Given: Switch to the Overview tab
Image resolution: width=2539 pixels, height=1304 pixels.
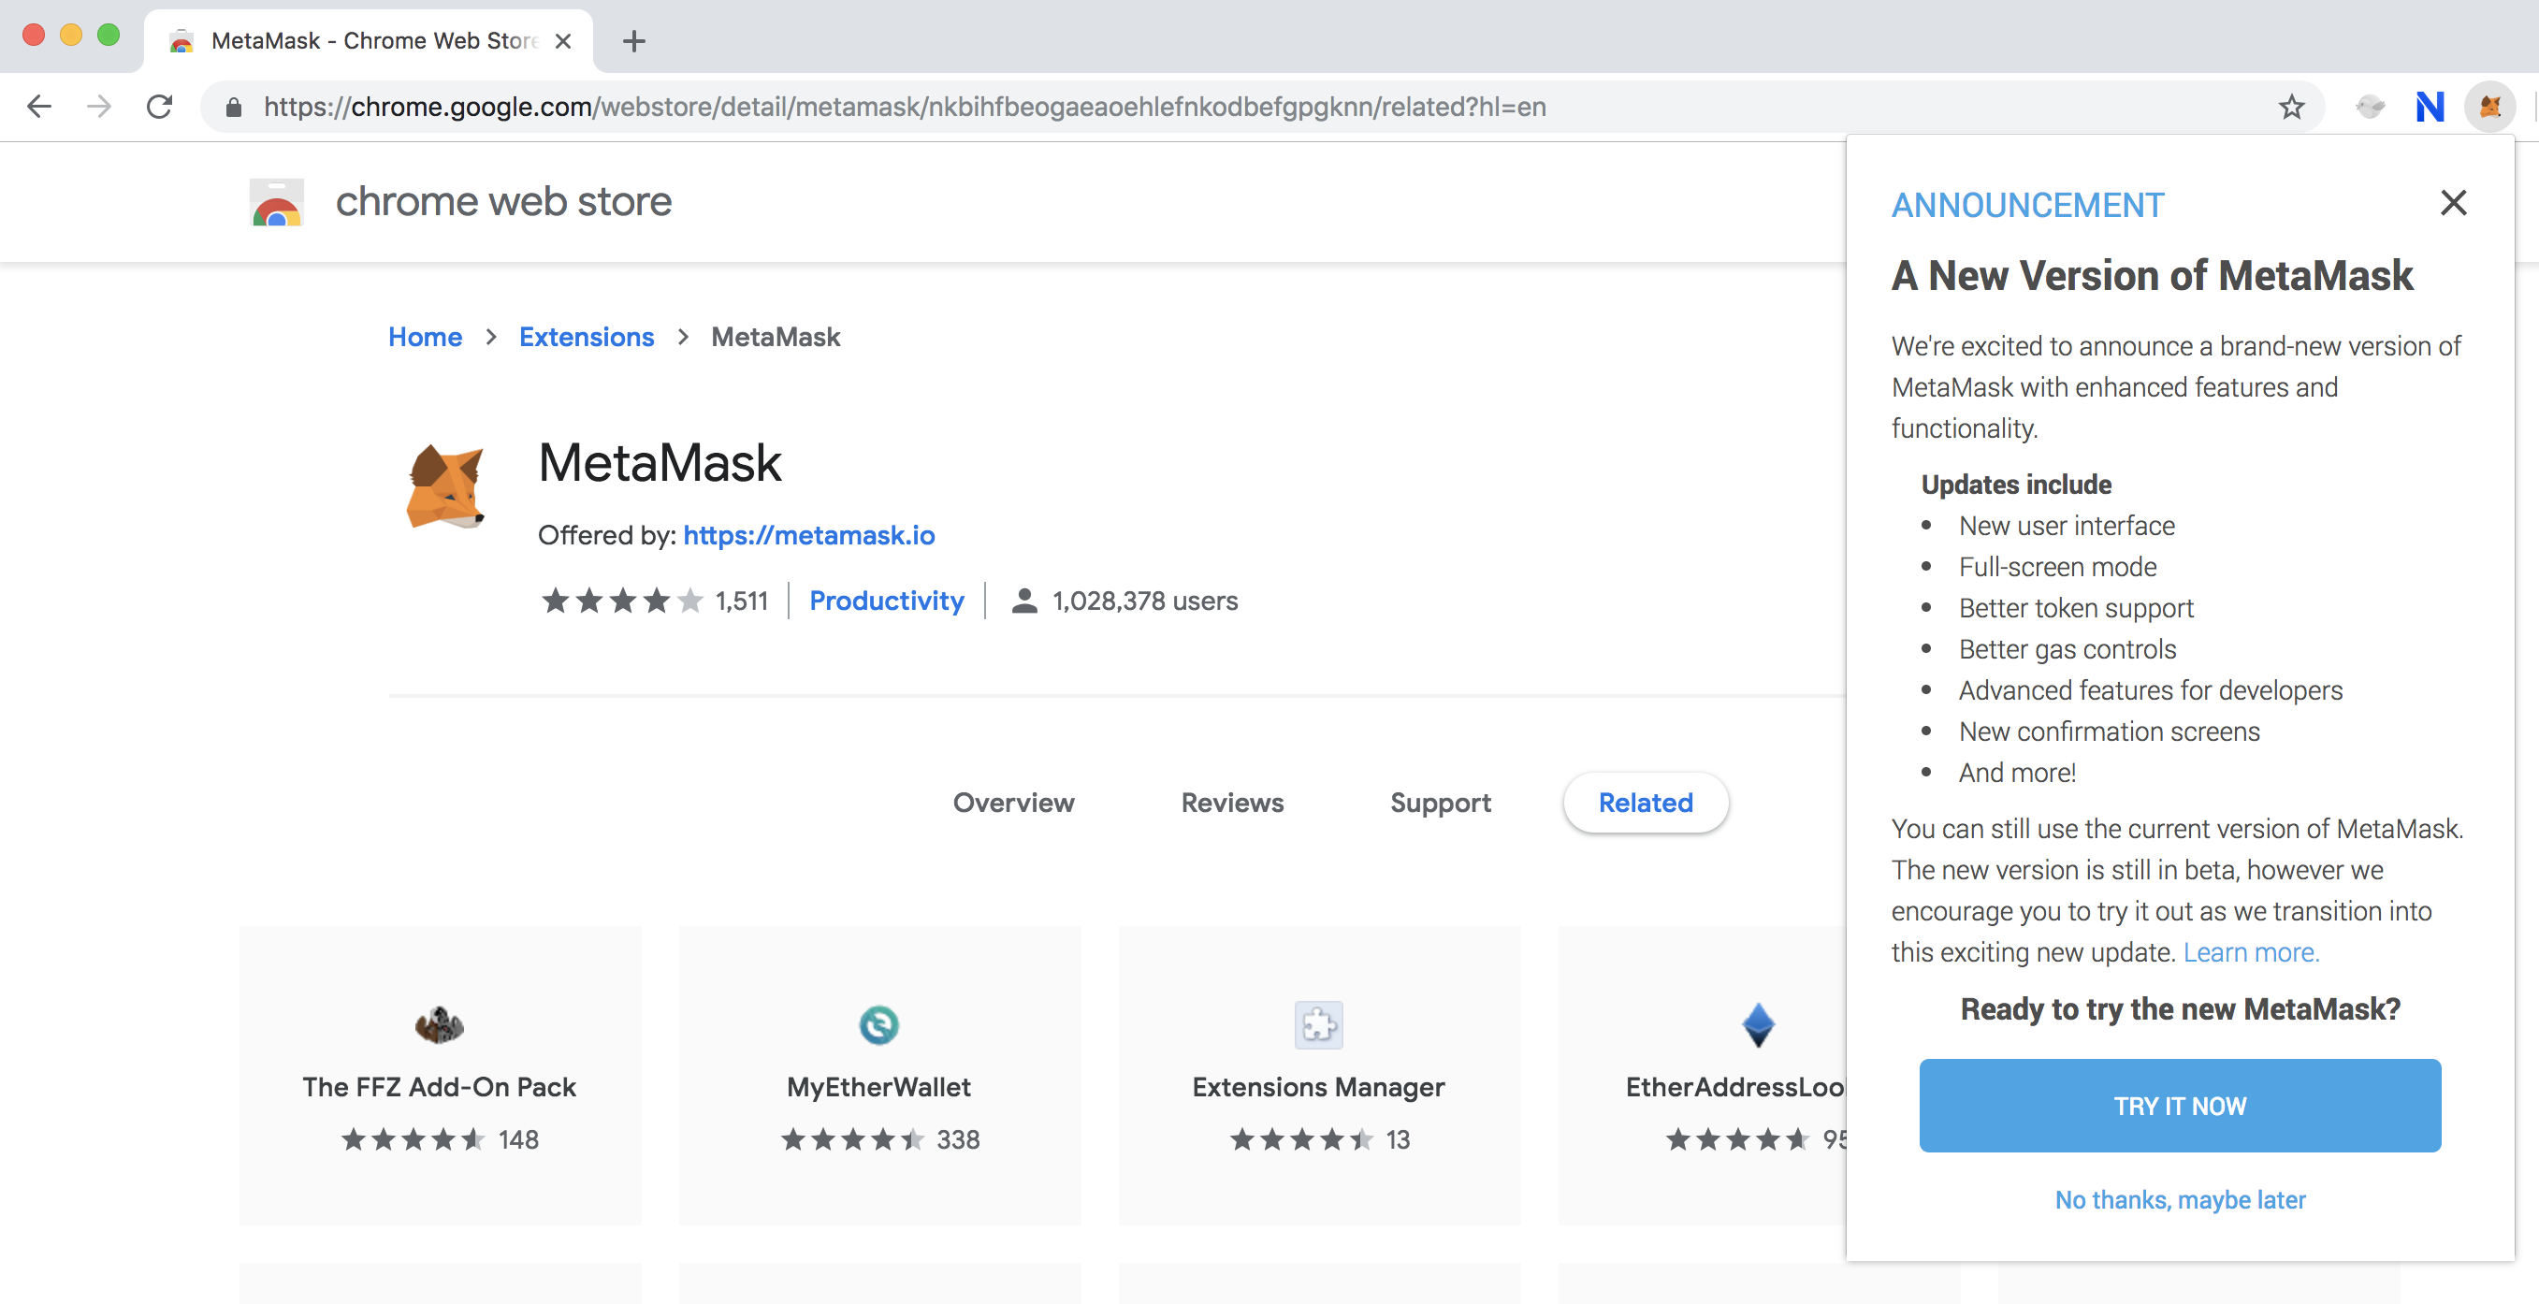Looking at the screenshot, I should coord(1013,803).
